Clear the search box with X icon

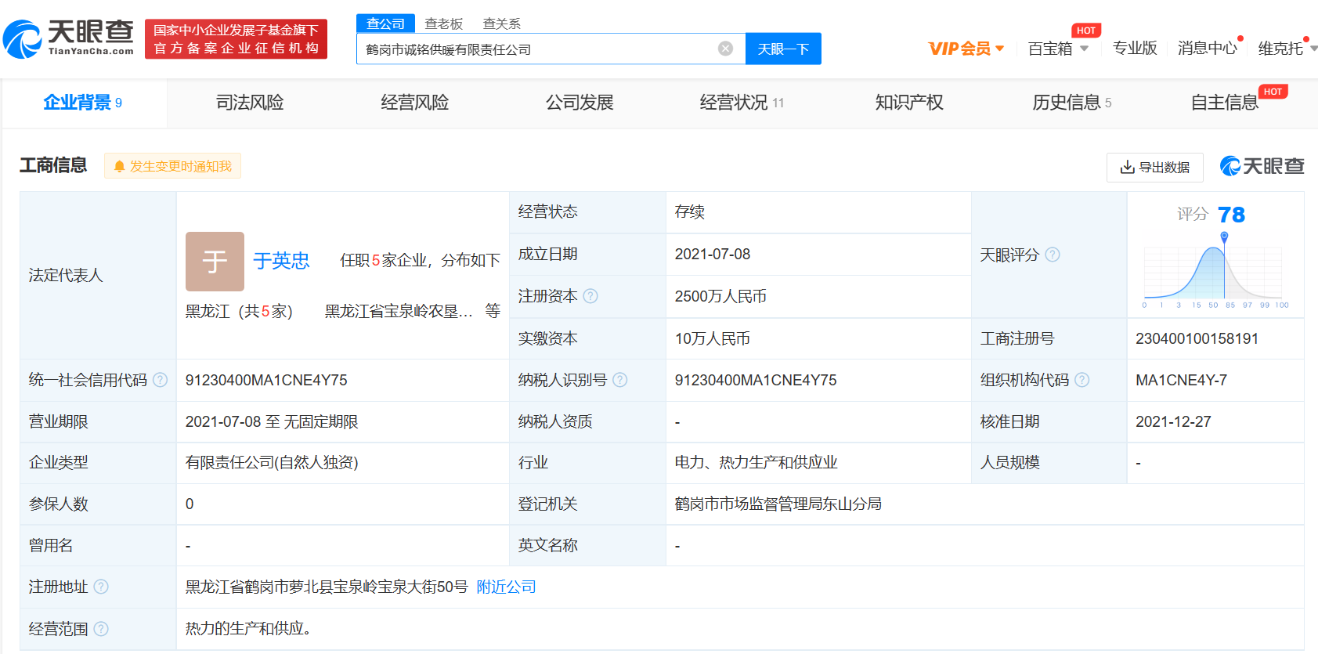(725, 49)
